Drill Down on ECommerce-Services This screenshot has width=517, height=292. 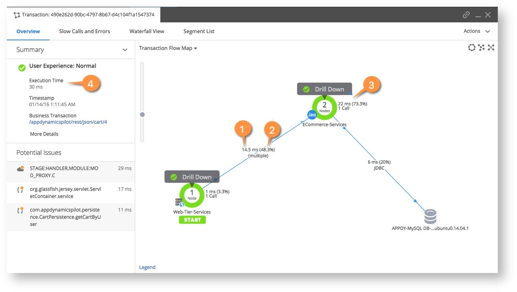tap(324, 89)
